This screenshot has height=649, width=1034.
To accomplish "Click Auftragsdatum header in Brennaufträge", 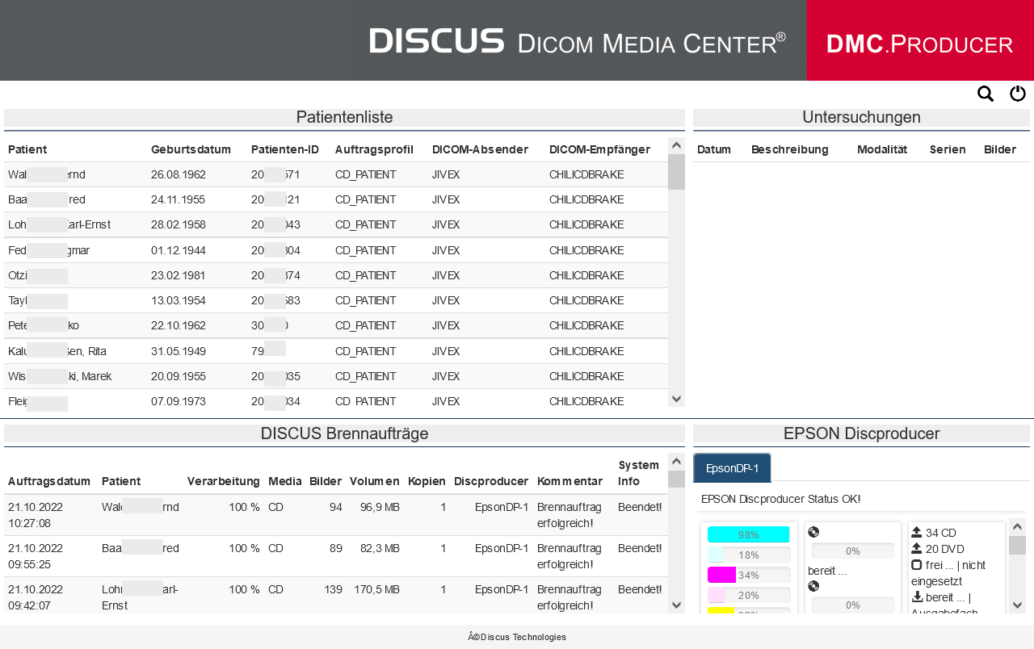I will (49, 481).
